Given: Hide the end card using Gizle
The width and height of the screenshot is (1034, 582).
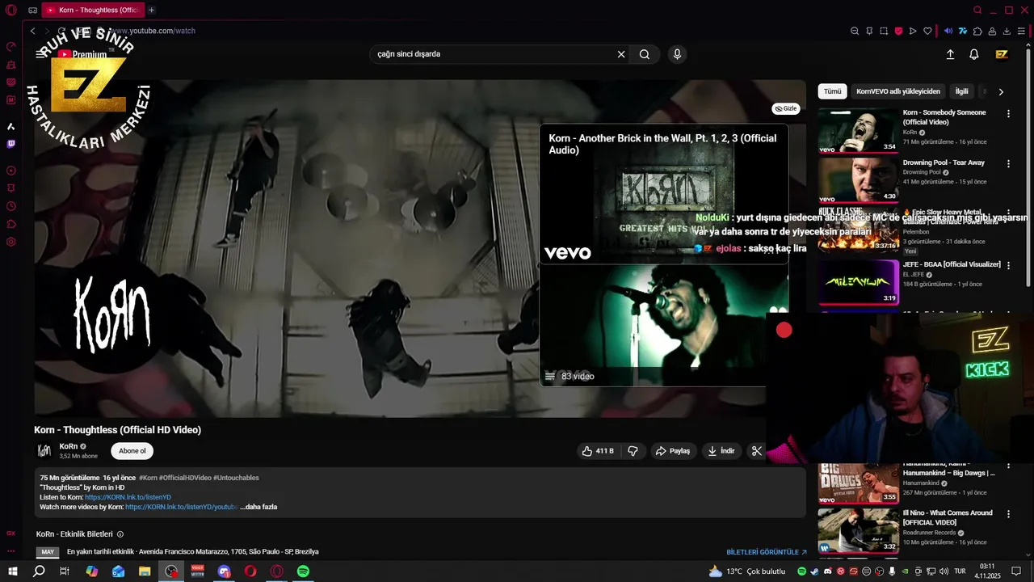Looking at the screenshot, I should click(x=786, y=108).
